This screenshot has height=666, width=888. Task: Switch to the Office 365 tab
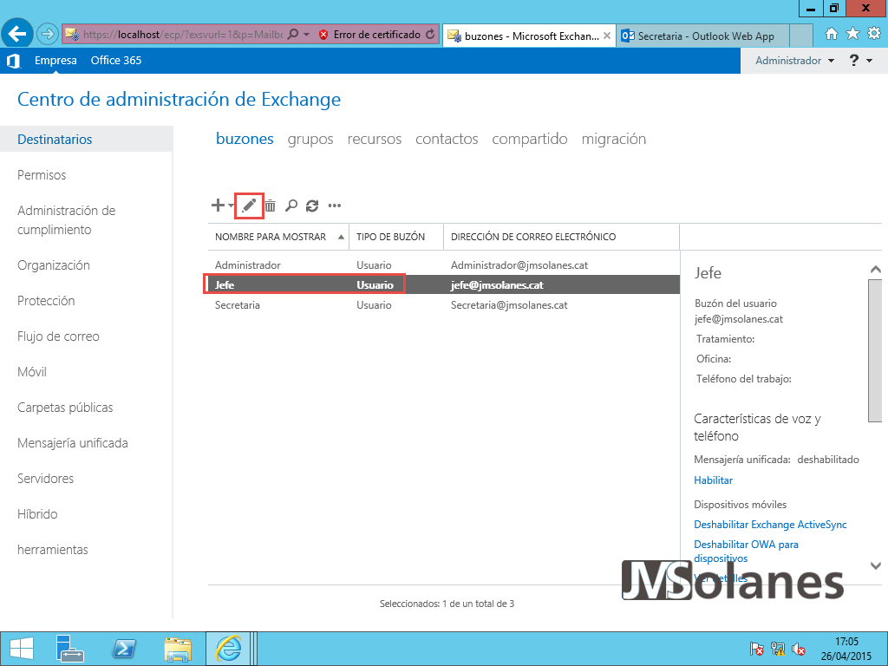(116, 61)
